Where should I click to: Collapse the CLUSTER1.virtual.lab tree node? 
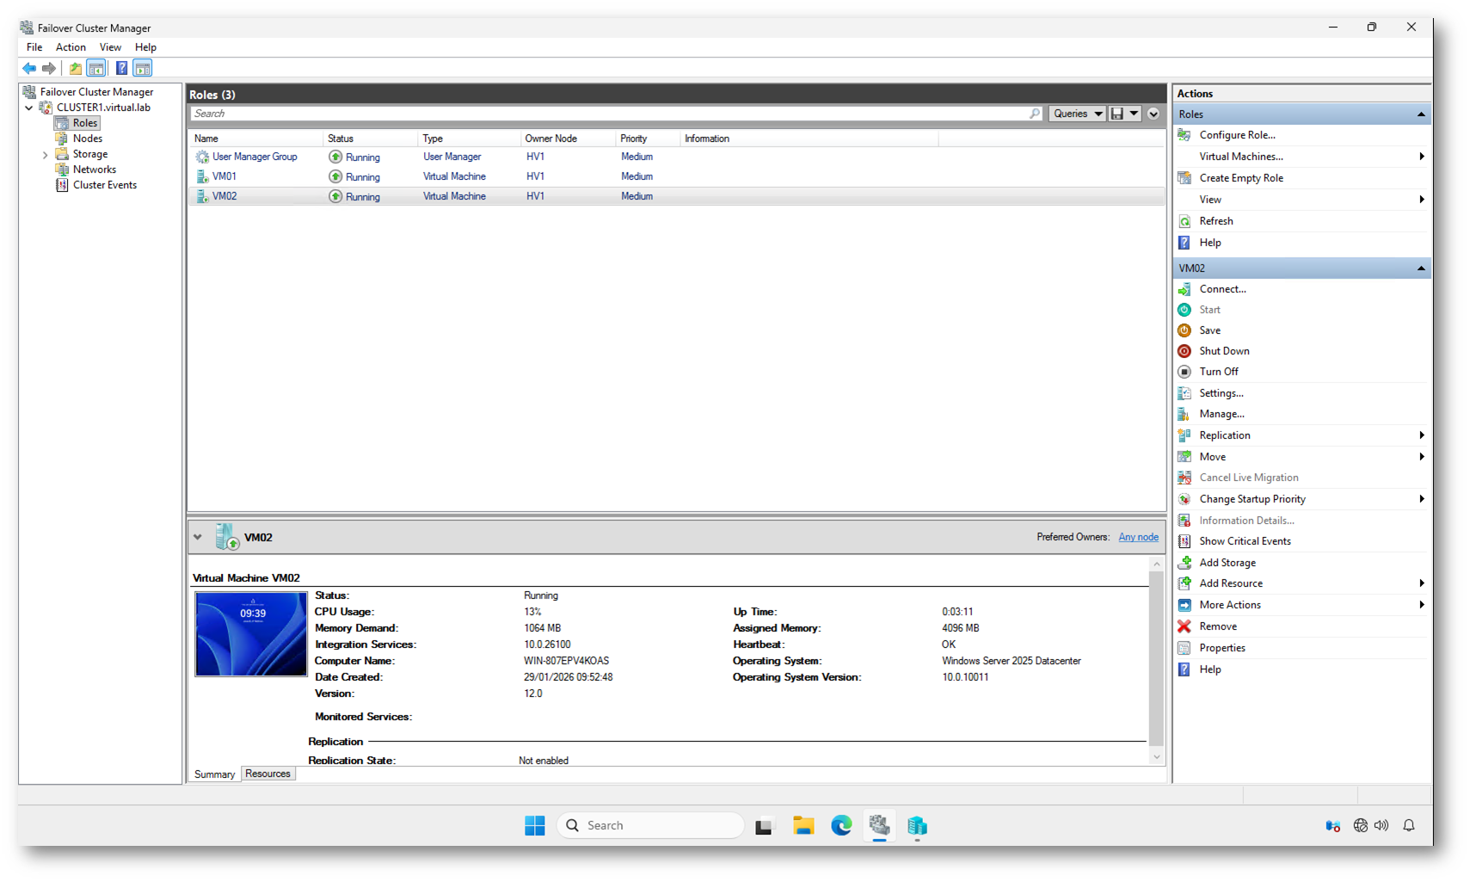pyautogui.click(x=29, y=108)
